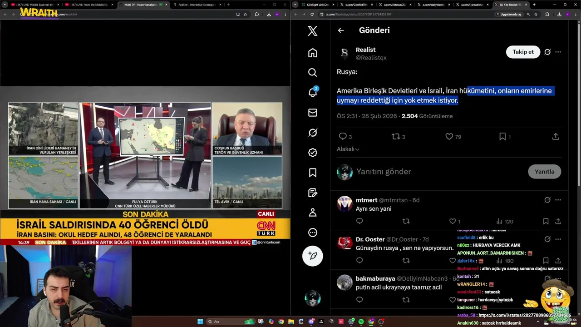Open the Windows Start menu
The width and height of the screenshot is (581, 327).
(200, 322)
